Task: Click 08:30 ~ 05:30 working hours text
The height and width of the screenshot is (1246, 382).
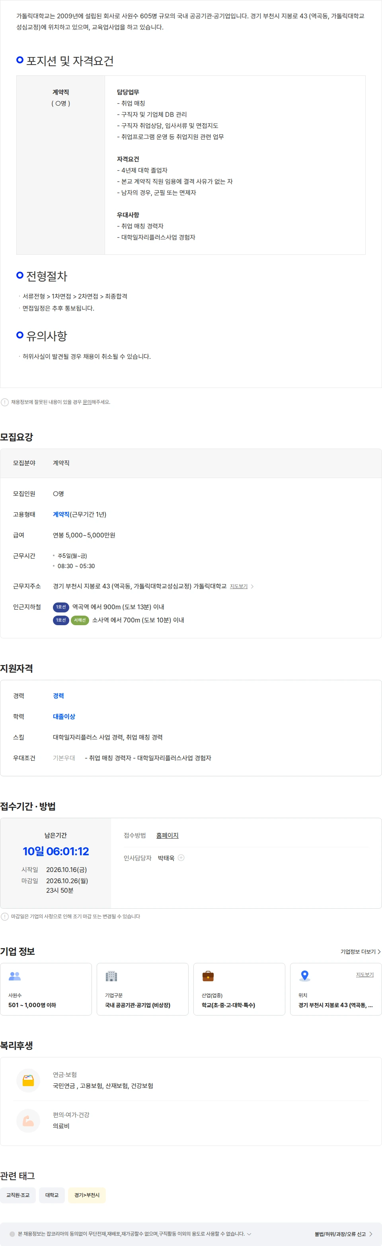Action: point(76,566)
